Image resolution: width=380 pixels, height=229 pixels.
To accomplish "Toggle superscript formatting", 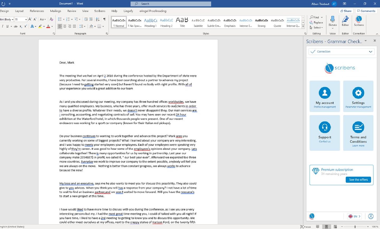I will click(26, 26).
